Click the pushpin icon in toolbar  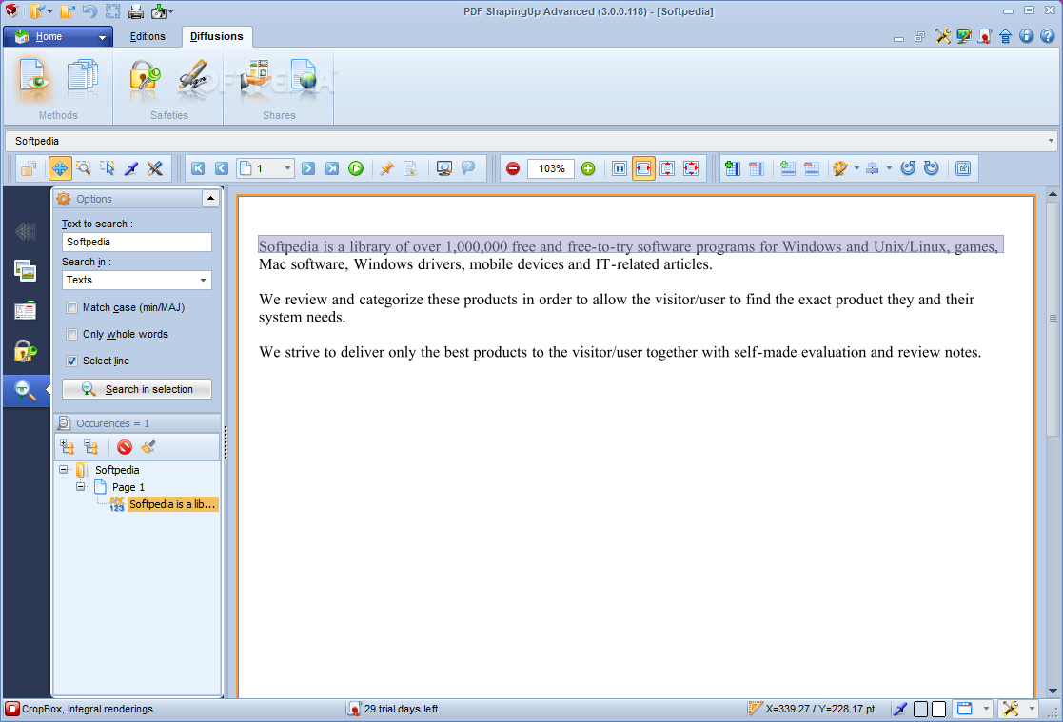click(386, 168)
